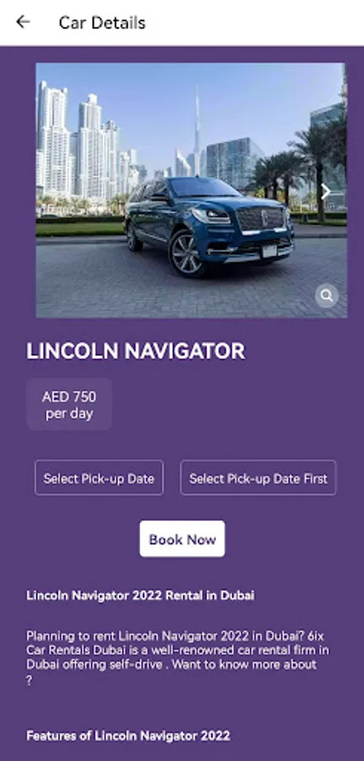Go back using the arrow icon
The image size is (364, 761).
(23, 22)
